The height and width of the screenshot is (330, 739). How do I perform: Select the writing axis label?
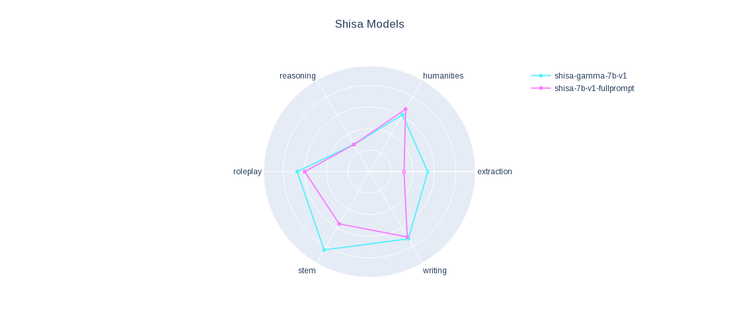[434, 271]
